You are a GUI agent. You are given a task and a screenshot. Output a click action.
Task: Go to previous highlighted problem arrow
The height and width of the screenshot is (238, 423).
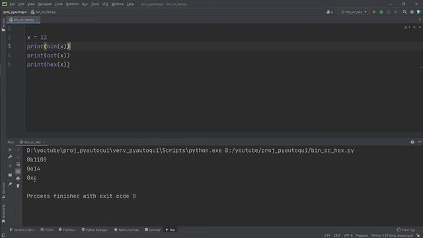point(414,27)
